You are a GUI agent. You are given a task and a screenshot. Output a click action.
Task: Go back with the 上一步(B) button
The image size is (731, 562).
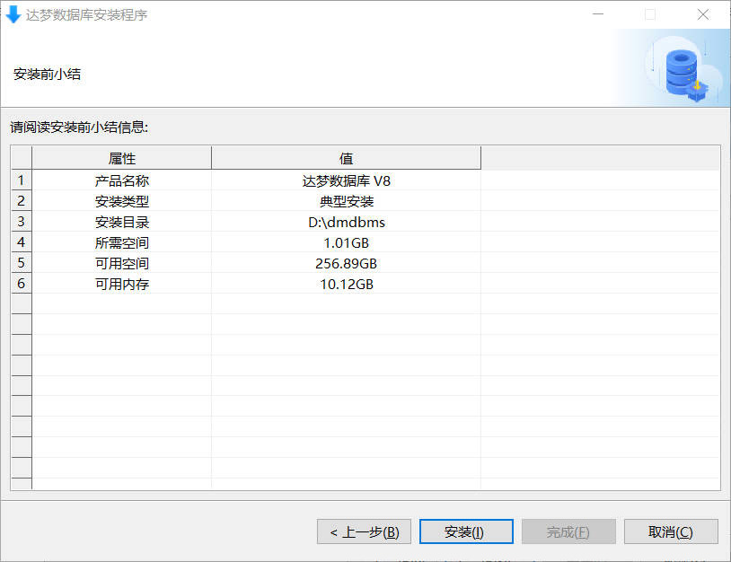tap(364, 531)
